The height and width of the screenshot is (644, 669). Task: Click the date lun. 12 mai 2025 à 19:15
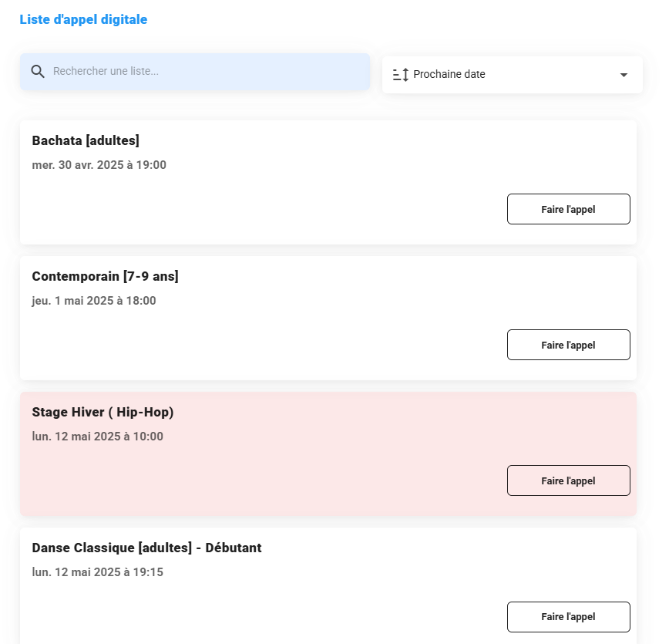tap(98, 572)
